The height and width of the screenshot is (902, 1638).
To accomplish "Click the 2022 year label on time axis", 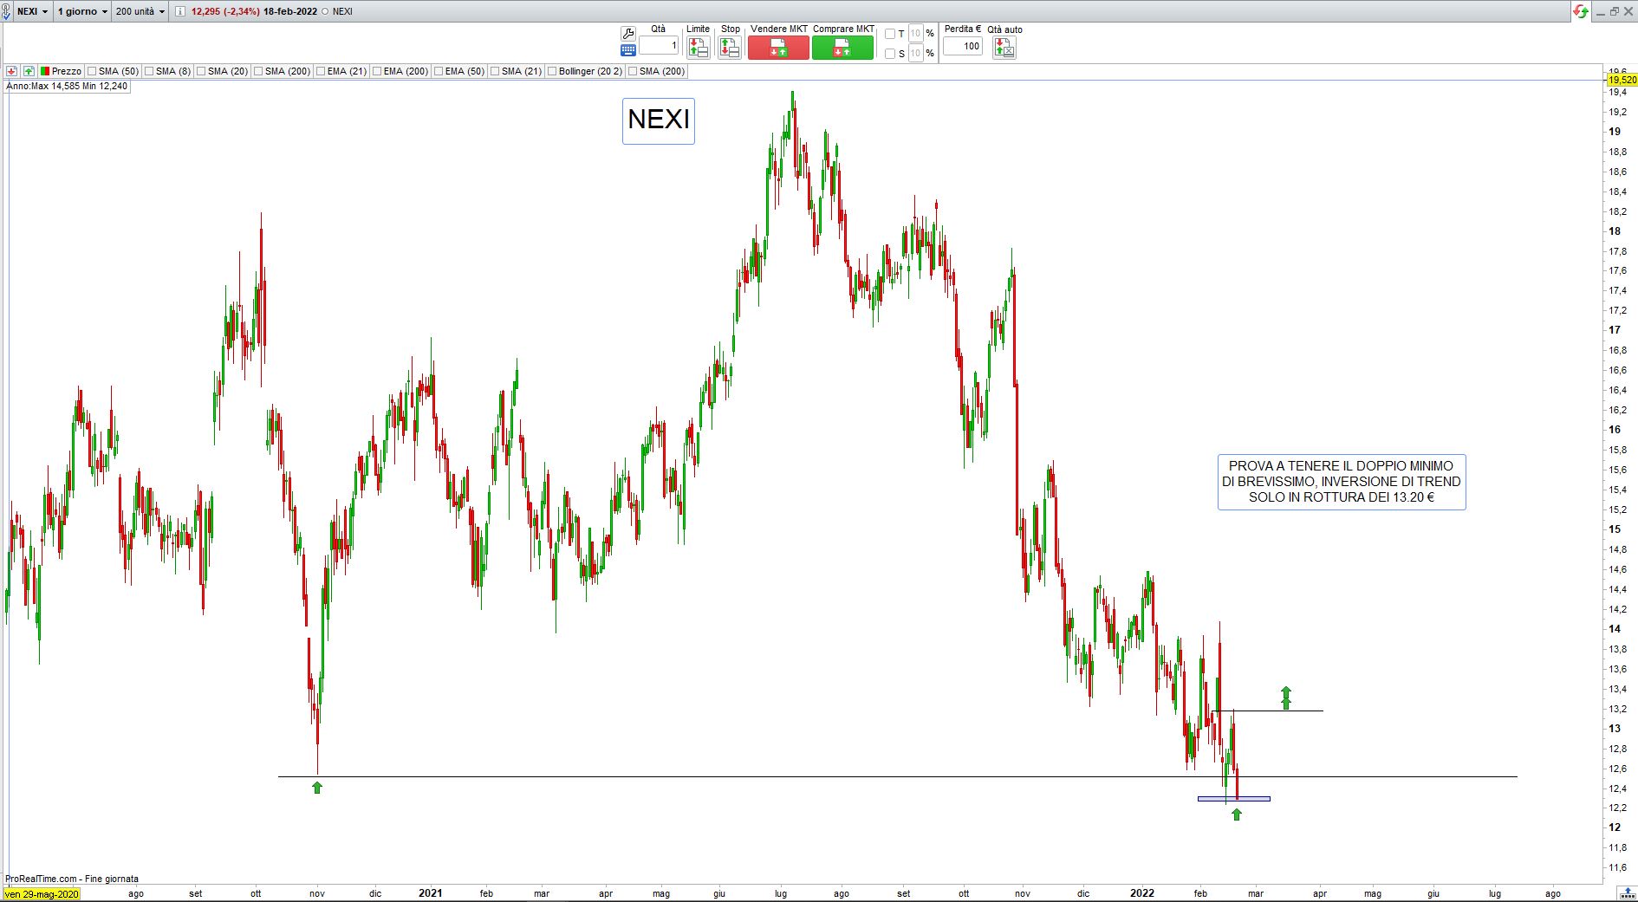I will click(x=1142, y=893).
